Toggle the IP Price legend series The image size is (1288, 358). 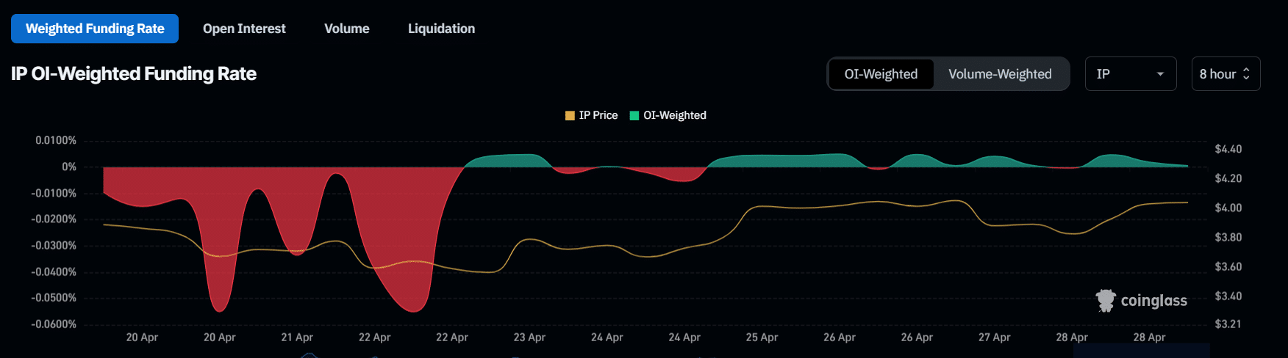pyautogui.click(x=591, y=115)
